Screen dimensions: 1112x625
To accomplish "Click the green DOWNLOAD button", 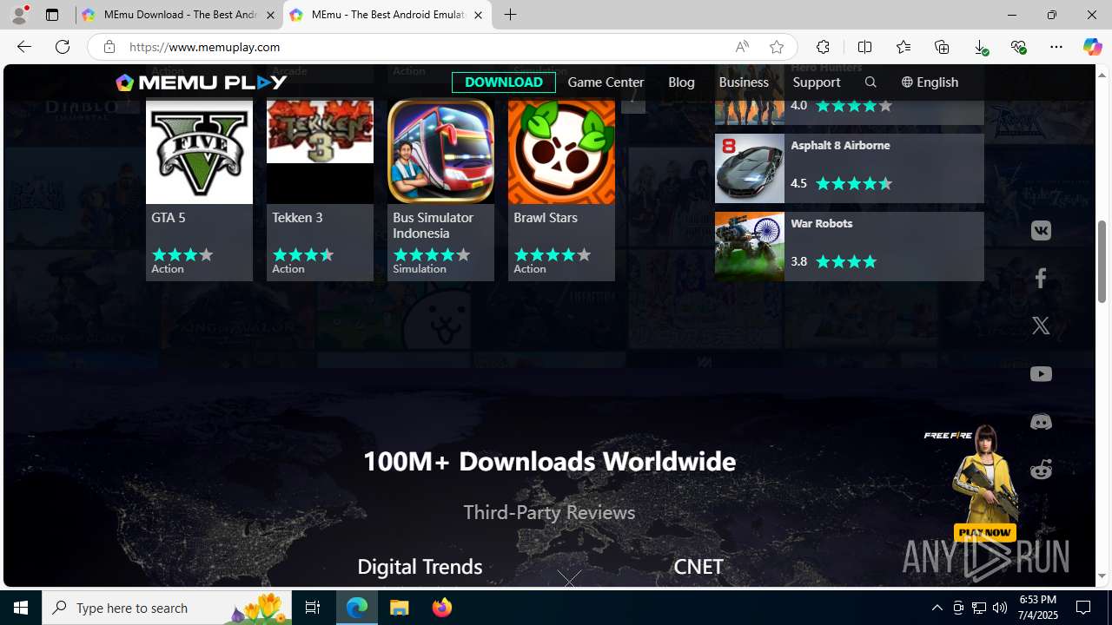I will coord(504,82).
